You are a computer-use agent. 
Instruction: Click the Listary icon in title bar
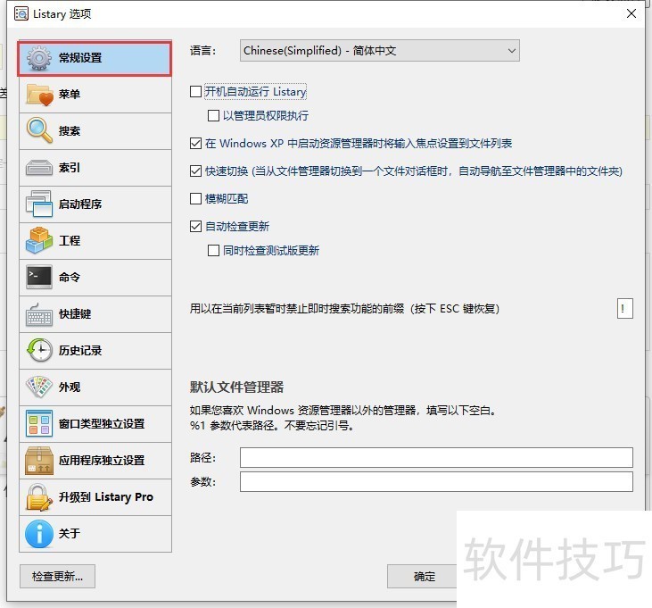pyautogui.click(x=21, y=13)
